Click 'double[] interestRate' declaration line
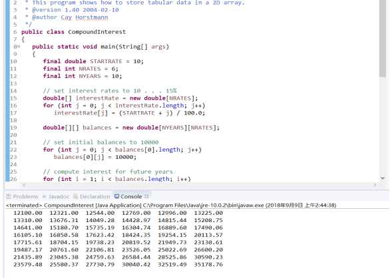This screenshot has width=390, height=278. point(120,98)
